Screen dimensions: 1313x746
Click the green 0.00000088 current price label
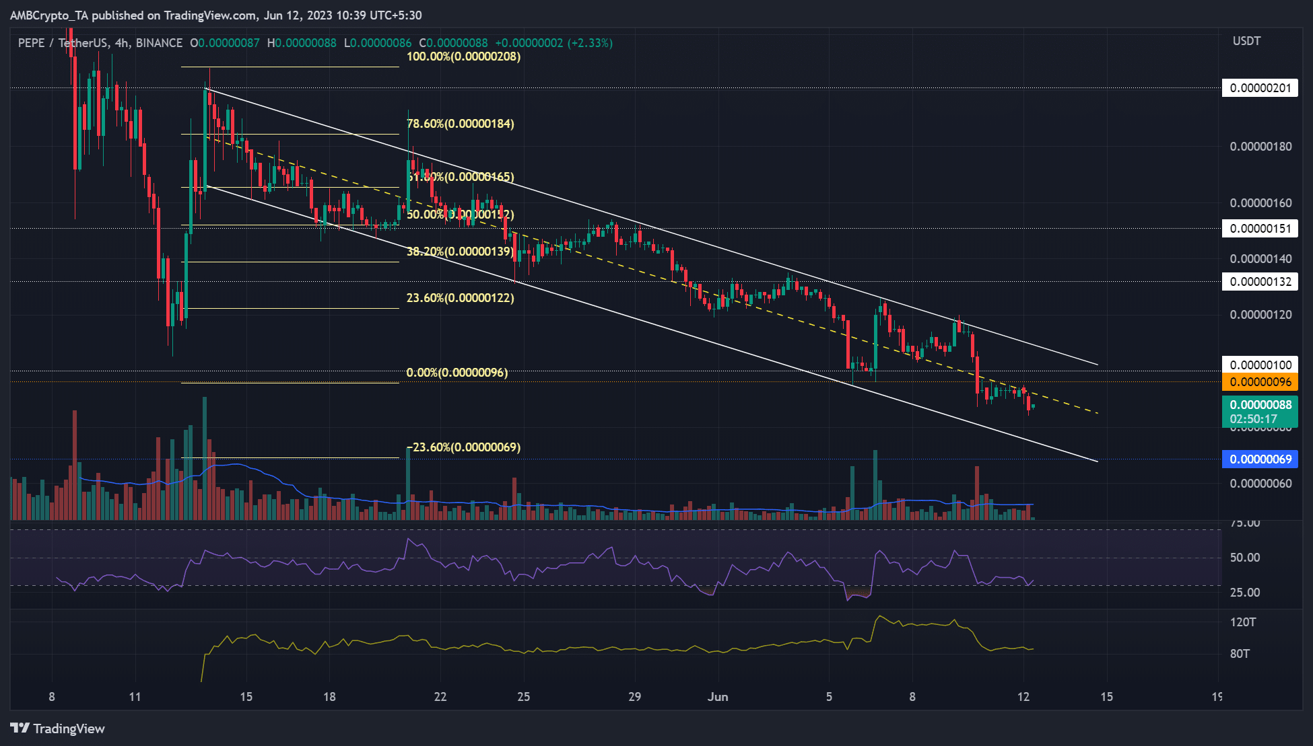tap(1260, 405)
